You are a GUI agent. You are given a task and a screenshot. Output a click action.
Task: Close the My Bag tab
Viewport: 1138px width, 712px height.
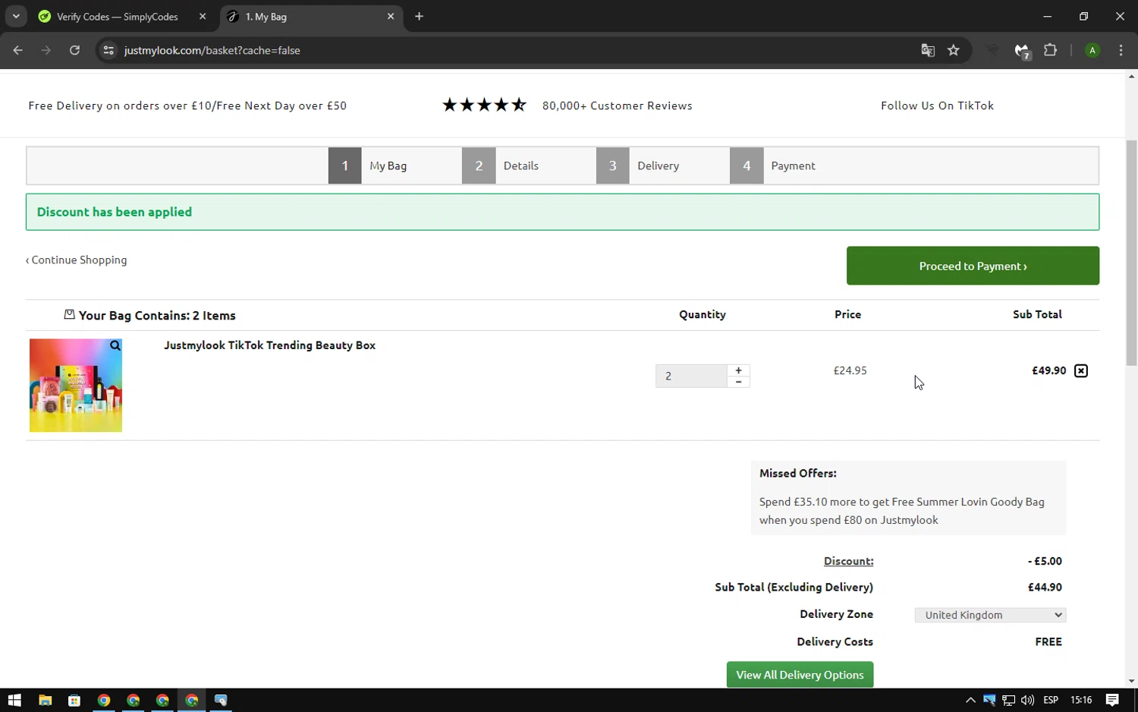(x=391, y=17)
